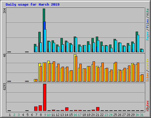Click green day label 16 on the x-axis
The width and height of the screenshot is (151, 118).
[x=75, y=115]
